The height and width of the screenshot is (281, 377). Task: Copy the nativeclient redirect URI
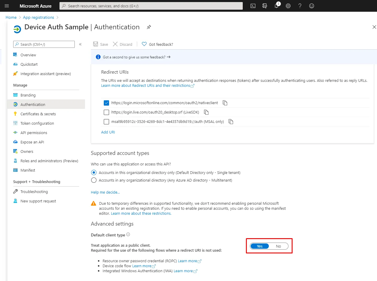click(x=225, y=103)
